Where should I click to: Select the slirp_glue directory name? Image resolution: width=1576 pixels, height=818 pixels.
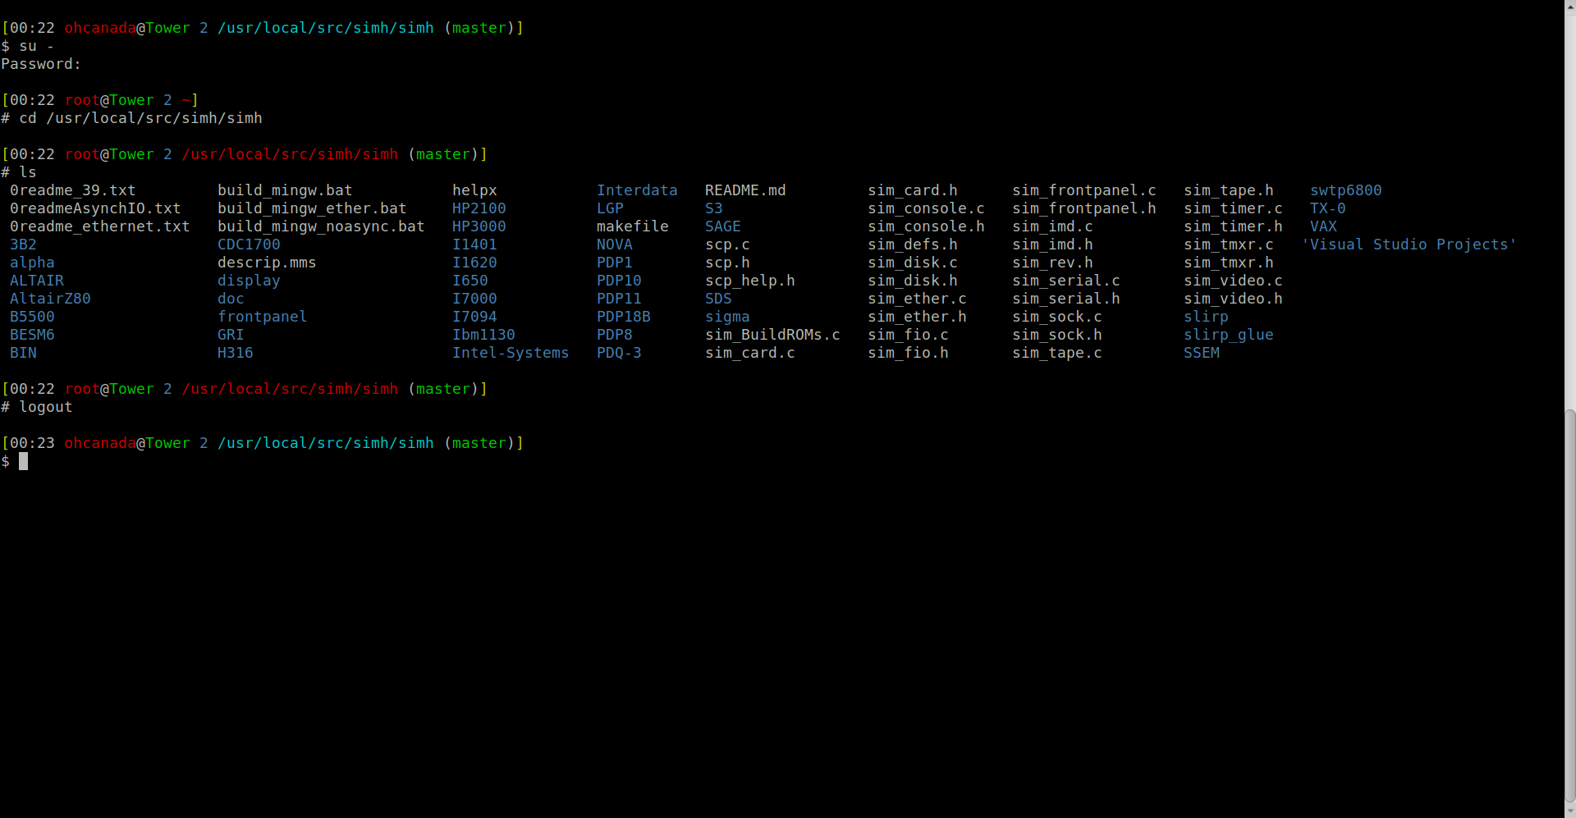[1229, 335]
